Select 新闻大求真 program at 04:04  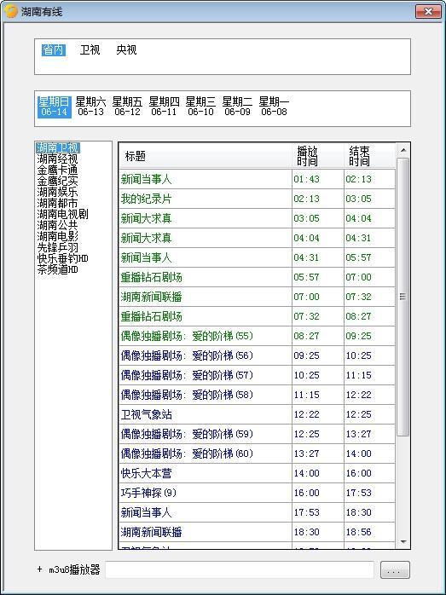(x=257, y=238)
